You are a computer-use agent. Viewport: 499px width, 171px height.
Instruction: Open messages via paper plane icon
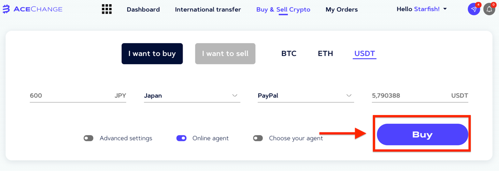474,9
